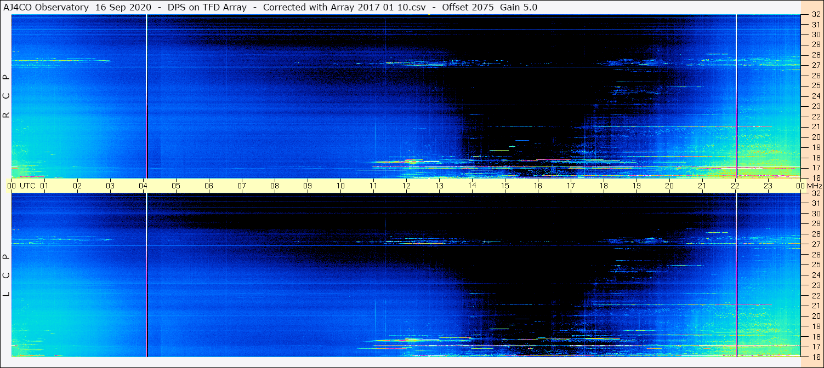This screenshot has width=824, height=368.
Task: Select hour label '18' on time axis
Action: (604, 186)
